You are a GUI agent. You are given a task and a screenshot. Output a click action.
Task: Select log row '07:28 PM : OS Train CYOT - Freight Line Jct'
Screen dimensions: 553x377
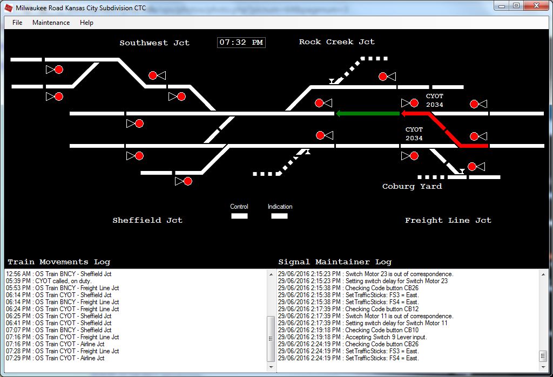pos(63,351)
